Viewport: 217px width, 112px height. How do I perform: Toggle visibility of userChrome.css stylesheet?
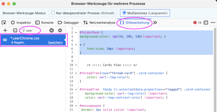[5, 40]
